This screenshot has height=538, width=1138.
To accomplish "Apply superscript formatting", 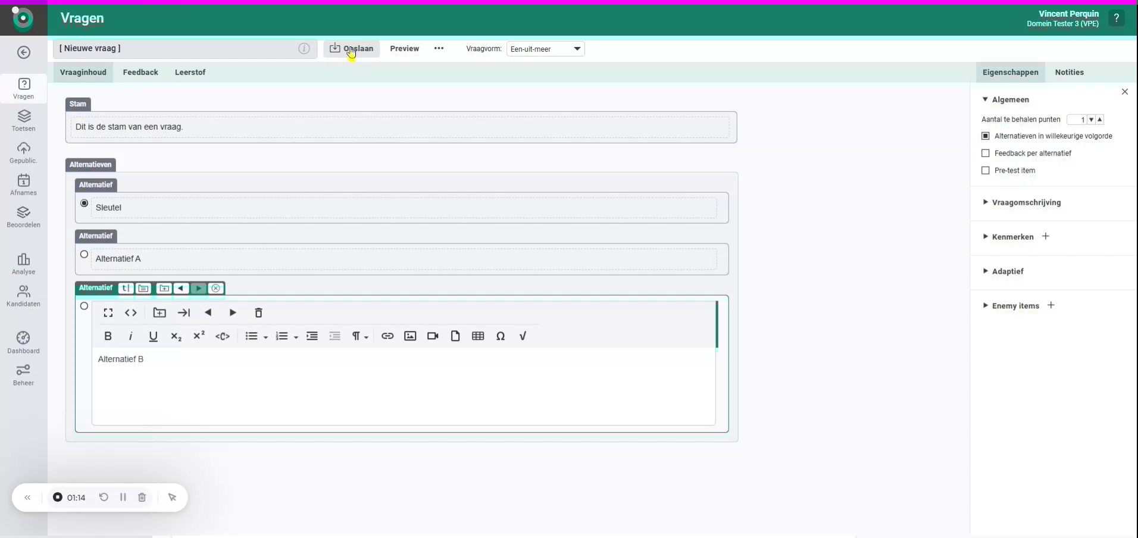I will [x=199, y=336].
